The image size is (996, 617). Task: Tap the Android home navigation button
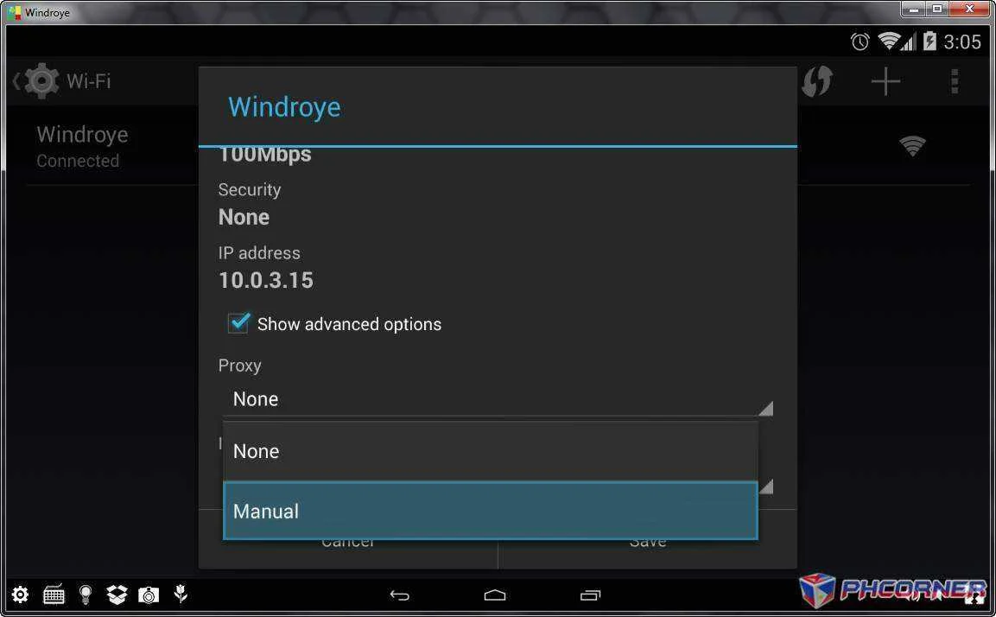click(495, 595)
